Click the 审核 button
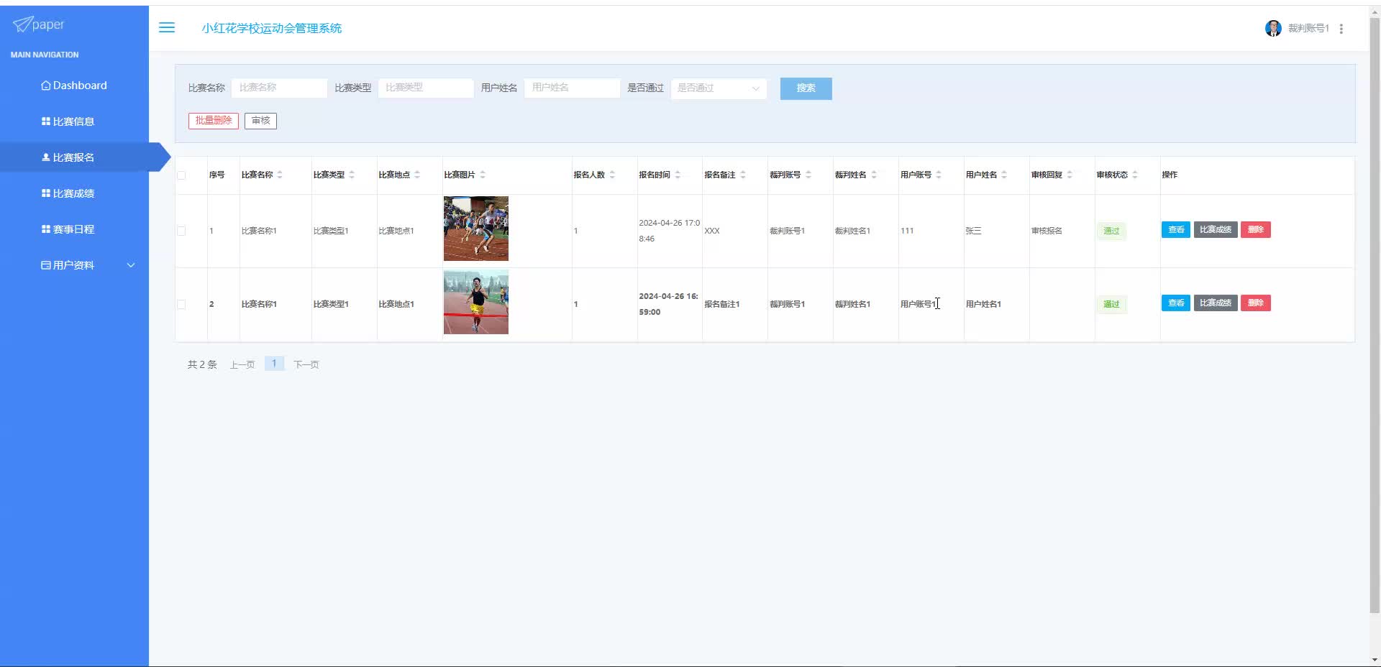Image resolution: width=1381 pixels, height=667 pixels. pos(260,121)
